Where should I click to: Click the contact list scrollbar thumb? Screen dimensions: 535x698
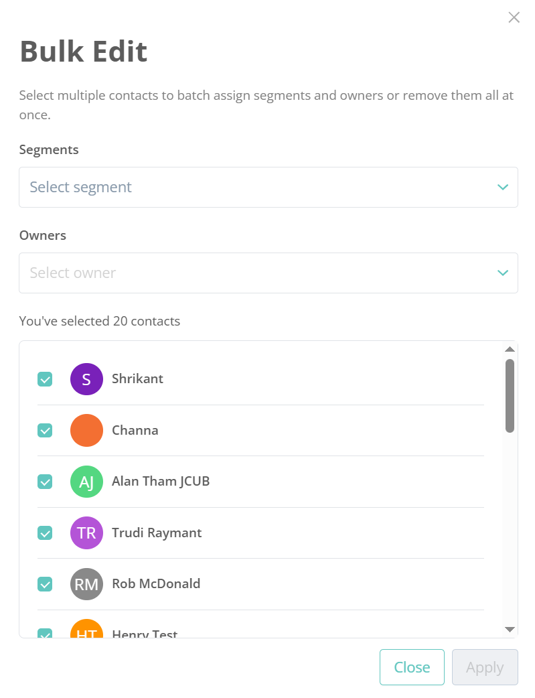tap(510, 395)
